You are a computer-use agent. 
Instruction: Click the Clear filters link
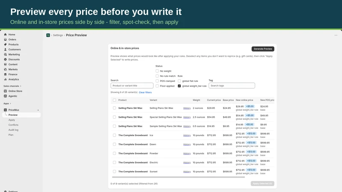(x=145, y=93)
